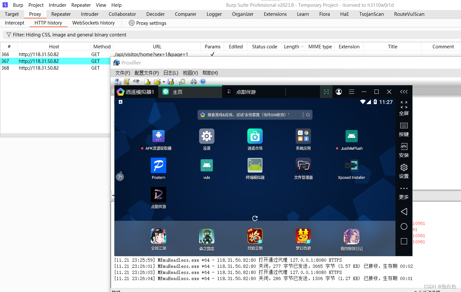Click Proxifier save profile icon

point(171,82)
